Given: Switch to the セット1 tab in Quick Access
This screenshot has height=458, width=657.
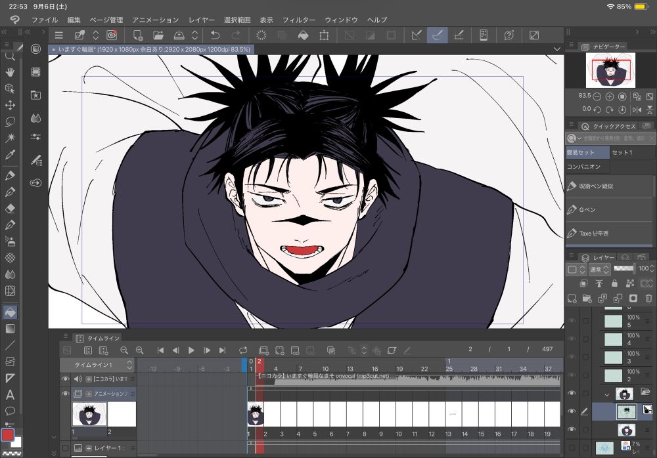Looking at the screenshot, I should (622, 152).
